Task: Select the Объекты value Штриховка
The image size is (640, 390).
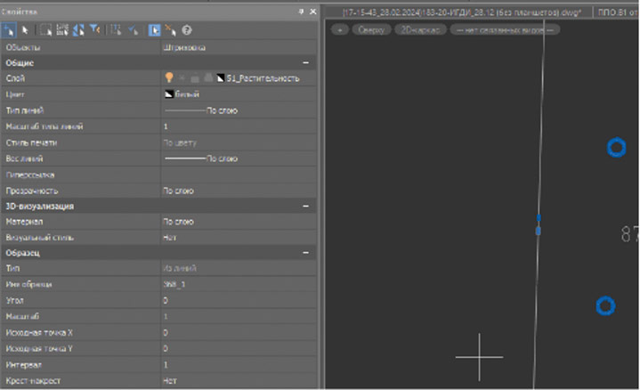Action: (239, 47)
